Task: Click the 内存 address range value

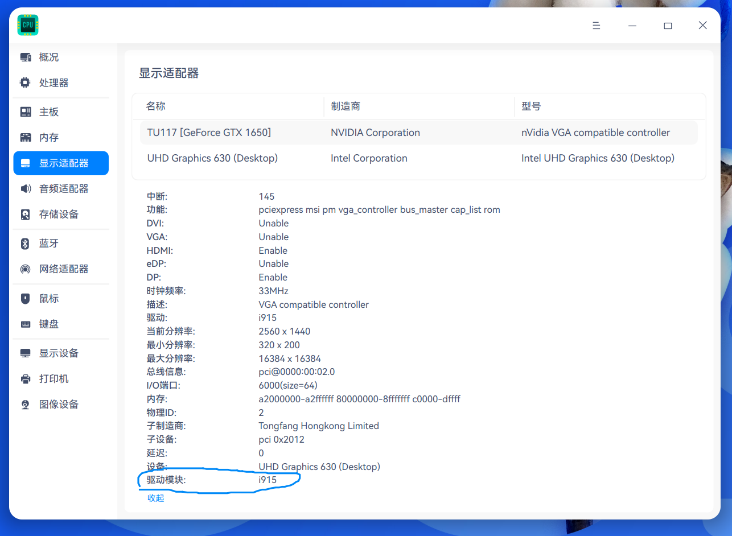Action: pos(359,399)
